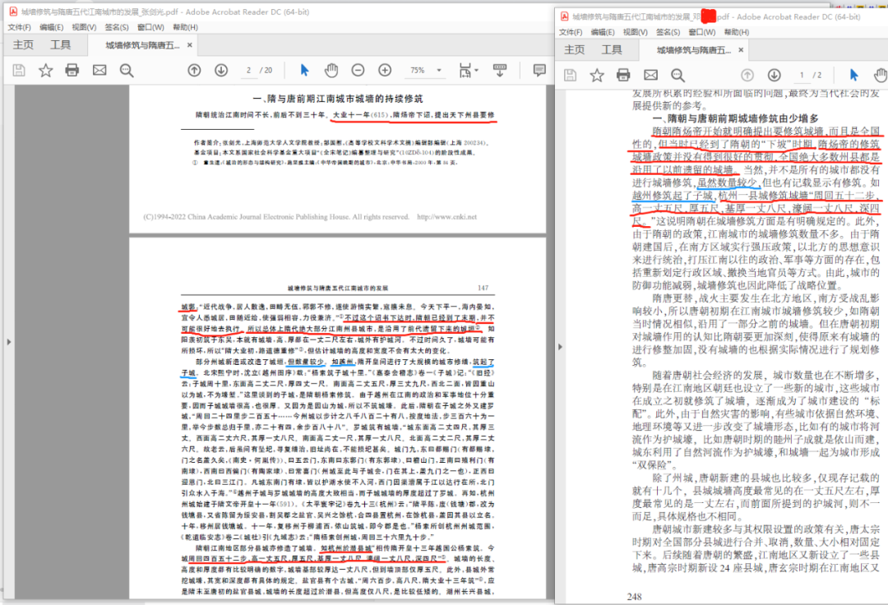Zoom in with plus icon
The image size is (888, 605).
[x=384, y=71]
